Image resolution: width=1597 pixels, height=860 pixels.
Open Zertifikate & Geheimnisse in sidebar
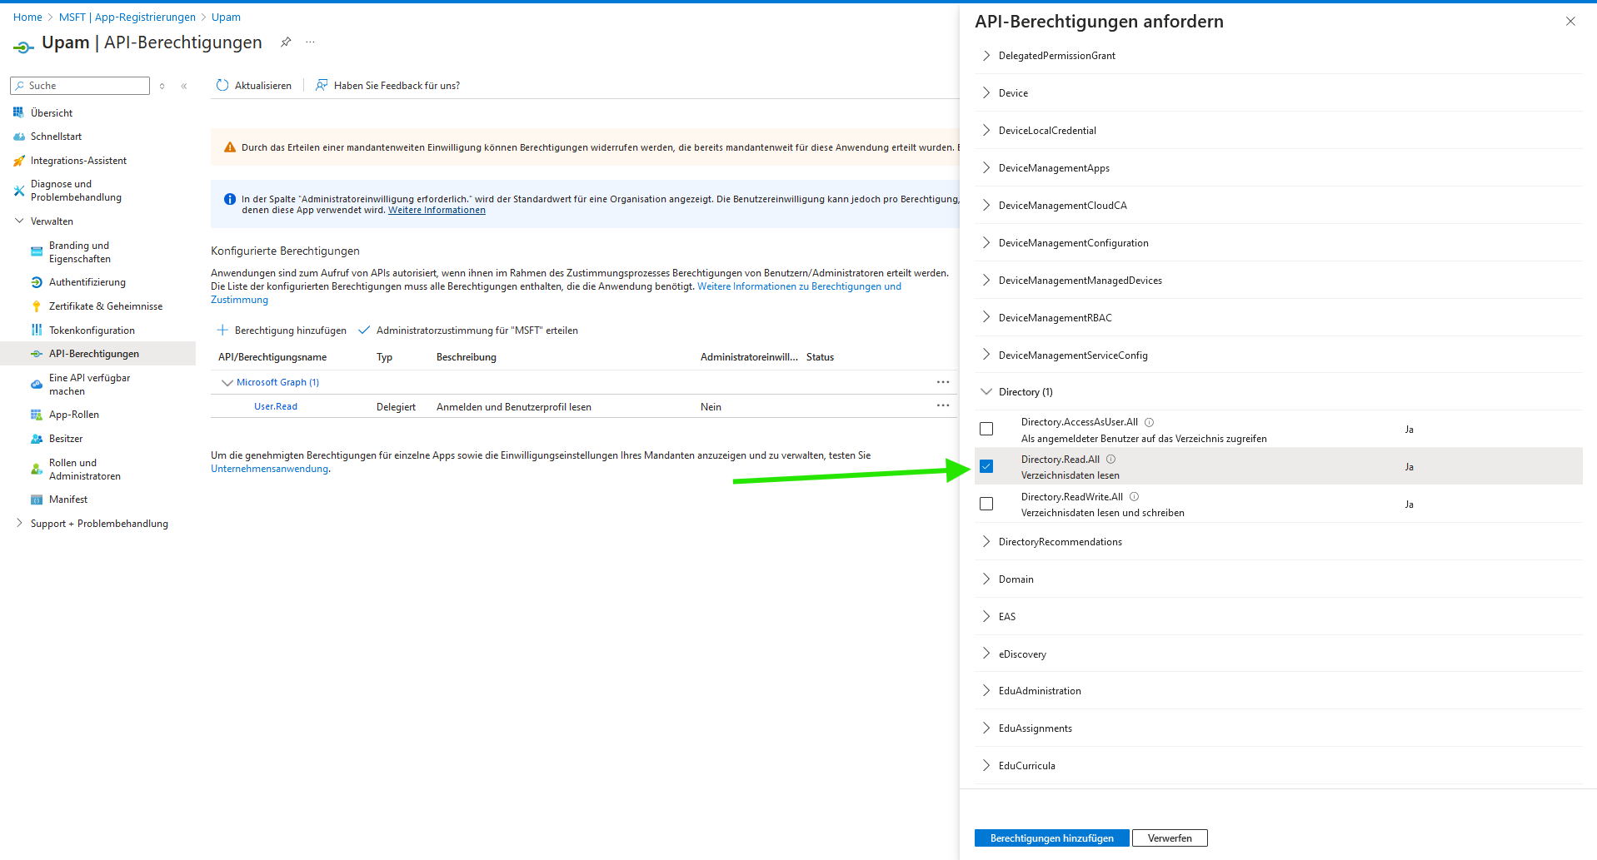tap(105, 306)
